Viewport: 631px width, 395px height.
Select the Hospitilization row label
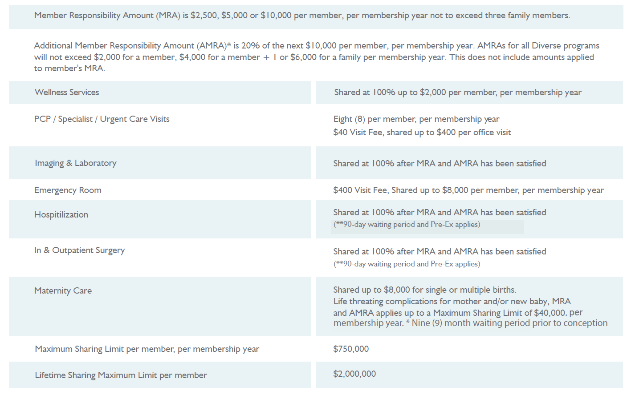[x=61, y=215]
